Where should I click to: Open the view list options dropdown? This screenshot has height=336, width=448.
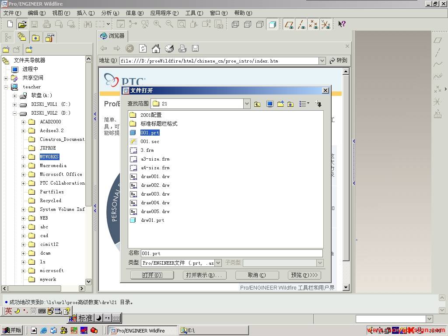pyautogui.click(x=304, y=104)
